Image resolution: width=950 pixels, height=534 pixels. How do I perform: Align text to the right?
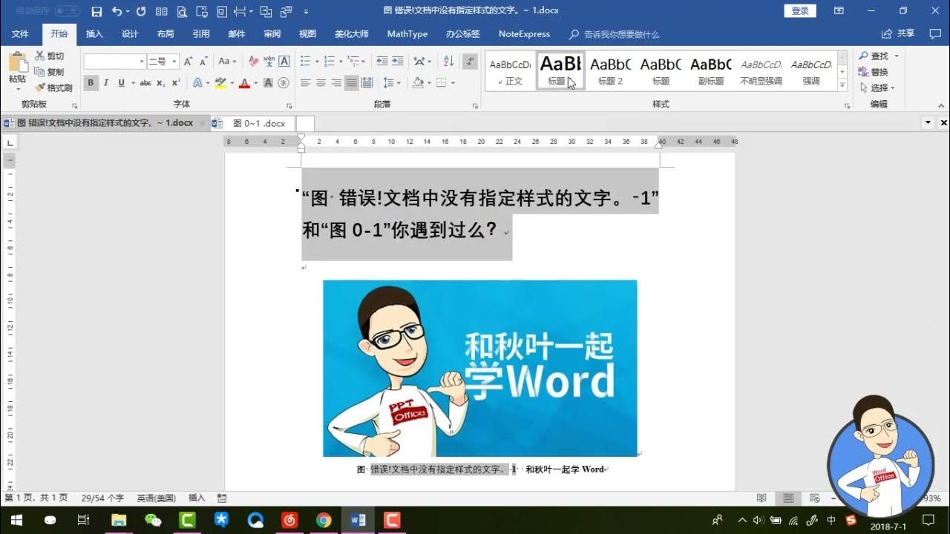336,83
